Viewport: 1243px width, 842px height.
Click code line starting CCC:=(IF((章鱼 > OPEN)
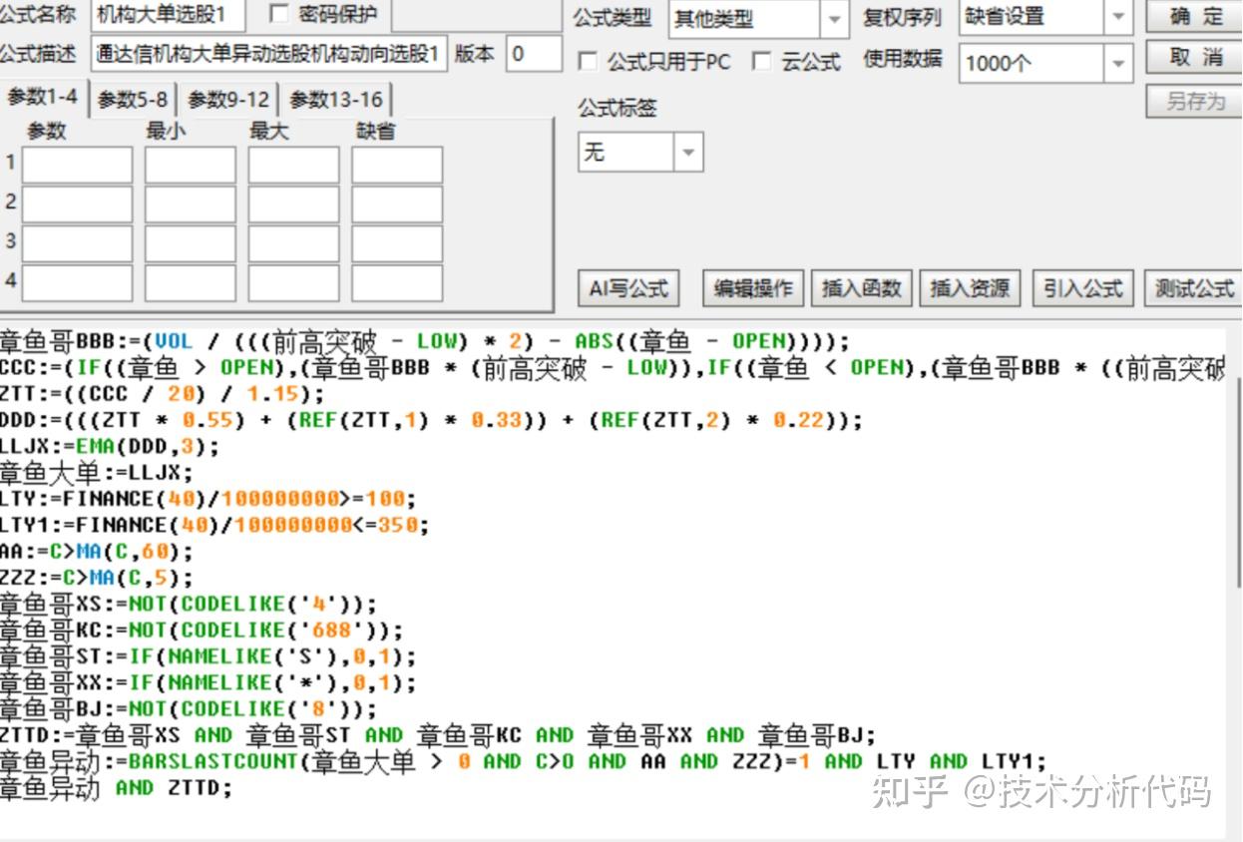click(613, 367)
